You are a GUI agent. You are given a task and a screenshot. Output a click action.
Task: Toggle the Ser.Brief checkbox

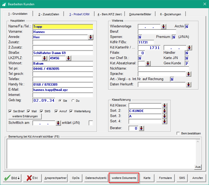coord(10,111)
